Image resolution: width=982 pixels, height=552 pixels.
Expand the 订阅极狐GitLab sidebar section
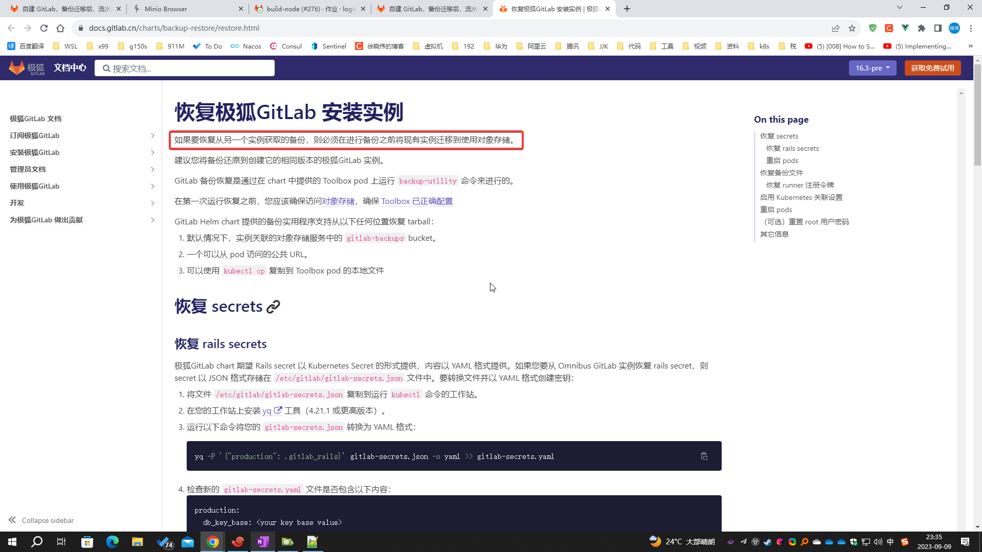click(x=152, y=135)
